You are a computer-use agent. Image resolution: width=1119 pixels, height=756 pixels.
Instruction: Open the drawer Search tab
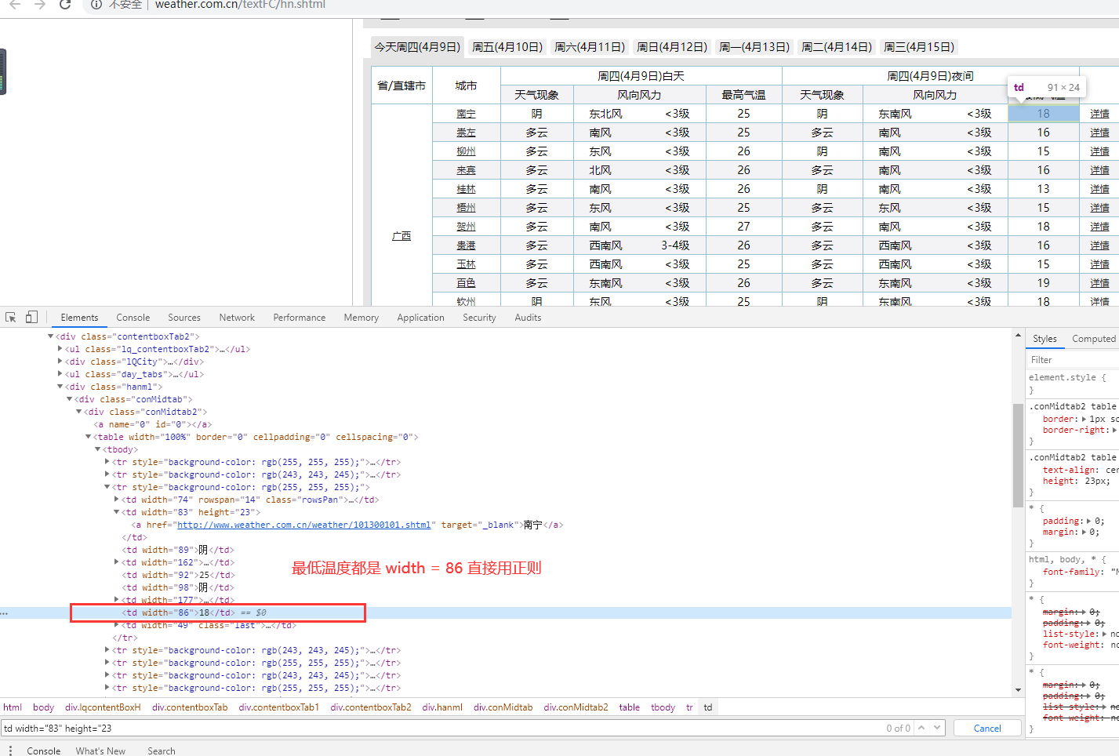(162, 751)
